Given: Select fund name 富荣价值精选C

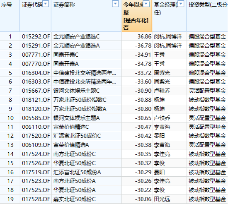Looking at the screenshot, I should [71, 127].
